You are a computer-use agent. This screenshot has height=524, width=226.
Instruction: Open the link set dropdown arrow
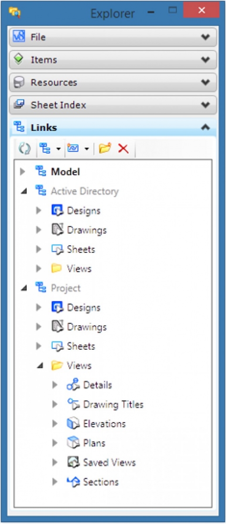86,149
